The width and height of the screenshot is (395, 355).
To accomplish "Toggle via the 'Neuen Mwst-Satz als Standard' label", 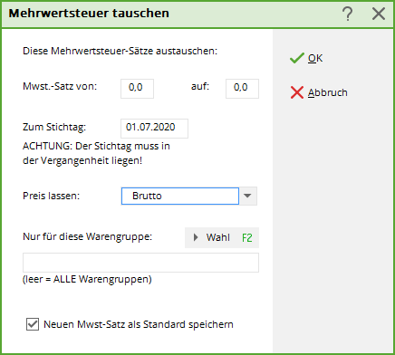I will (139, 324).
